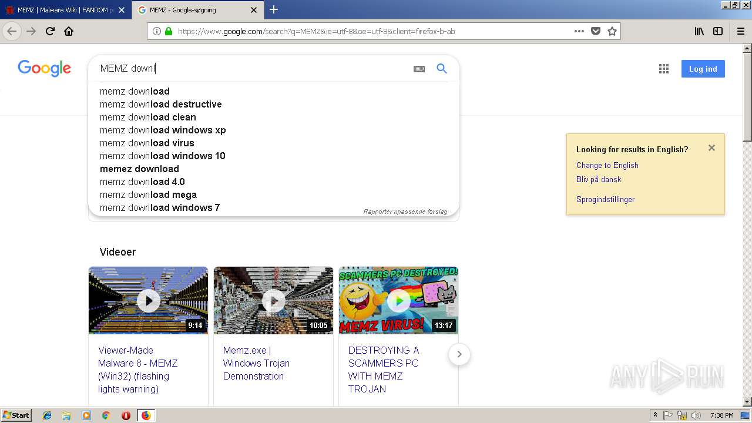
Task: Click 'Bliv på dansk' link
Action: (599, 179)
